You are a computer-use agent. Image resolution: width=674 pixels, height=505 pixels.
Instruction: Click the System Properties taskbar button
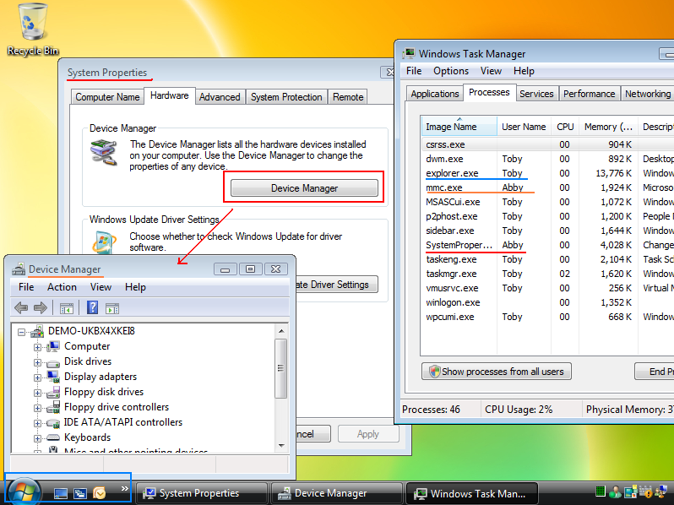202,493
